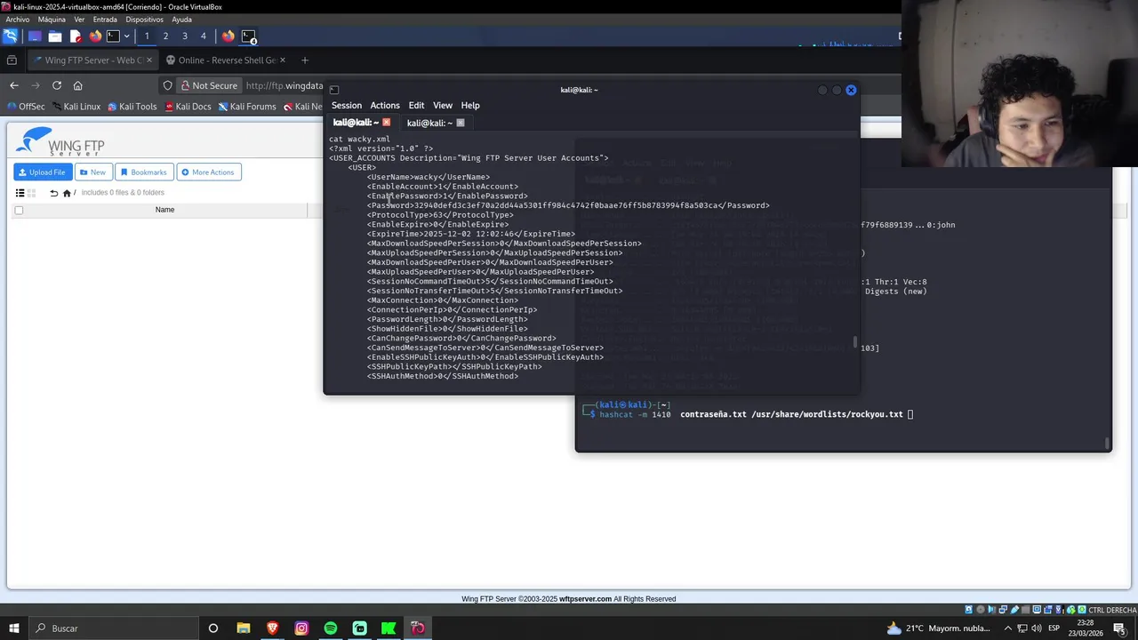The image size is (1138, 640).
Task: Select the running Firefox window in panel
Action: click(x=228, y=36)
